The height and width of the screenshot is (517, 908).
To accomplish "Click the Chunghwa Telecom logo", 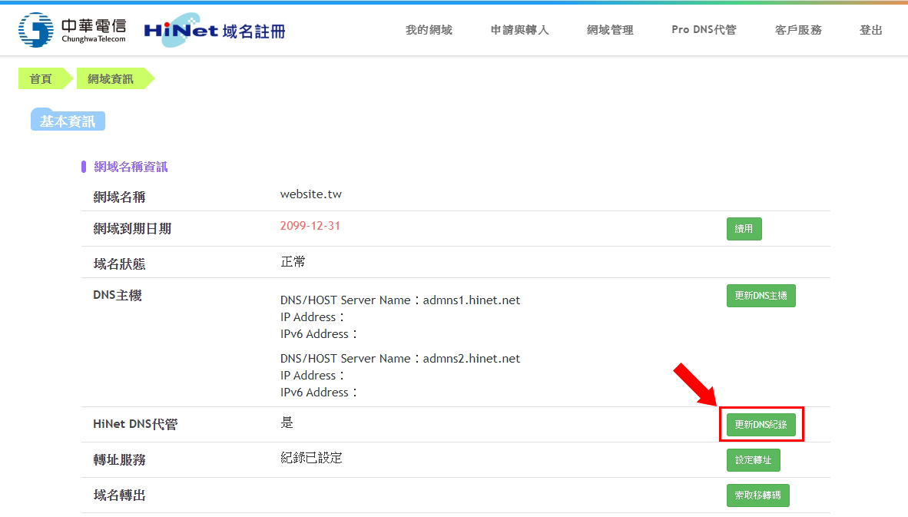I will point(72,30).
